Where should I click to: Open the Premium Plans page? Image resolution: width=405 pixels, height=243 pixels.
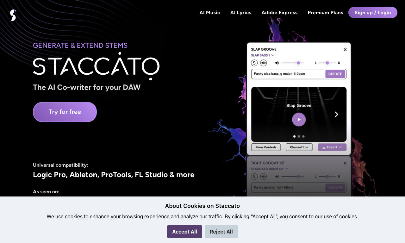pyautogui.click(x=325, y=13)
